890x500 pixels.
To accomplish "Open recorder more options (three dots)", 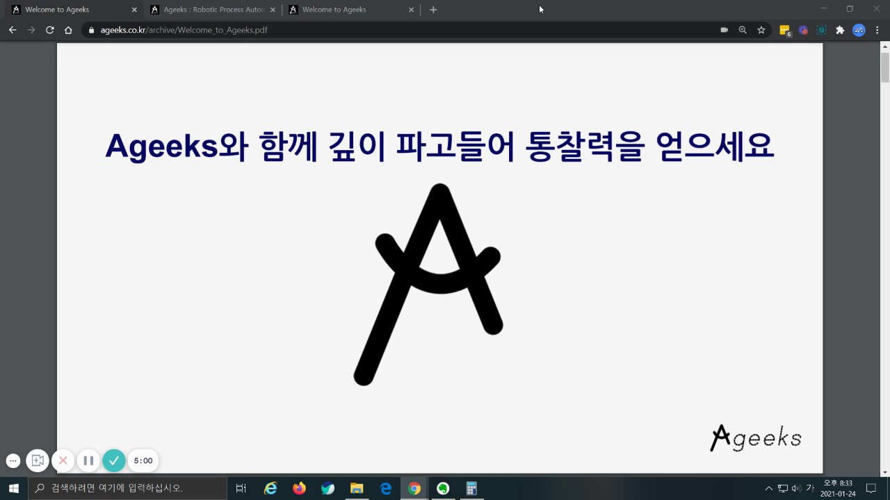I will [x=13, y=460].
